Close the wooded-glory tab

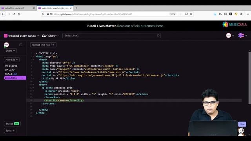pos(71,8)
